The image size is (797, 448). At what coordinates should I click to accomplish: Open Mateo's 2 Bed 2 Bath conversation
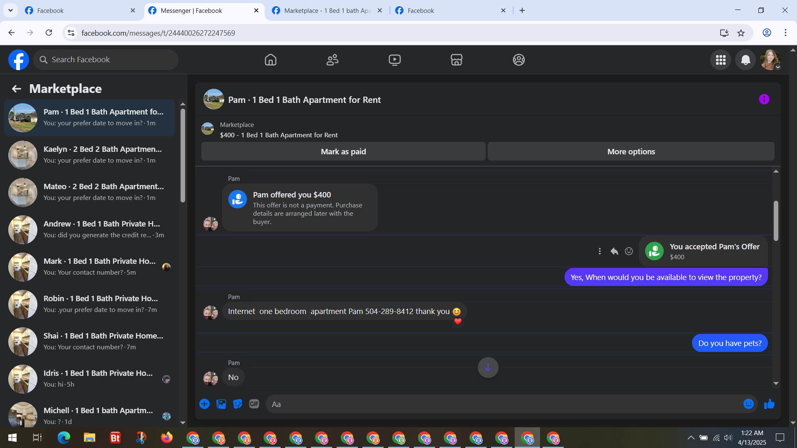tap(89, 192)
